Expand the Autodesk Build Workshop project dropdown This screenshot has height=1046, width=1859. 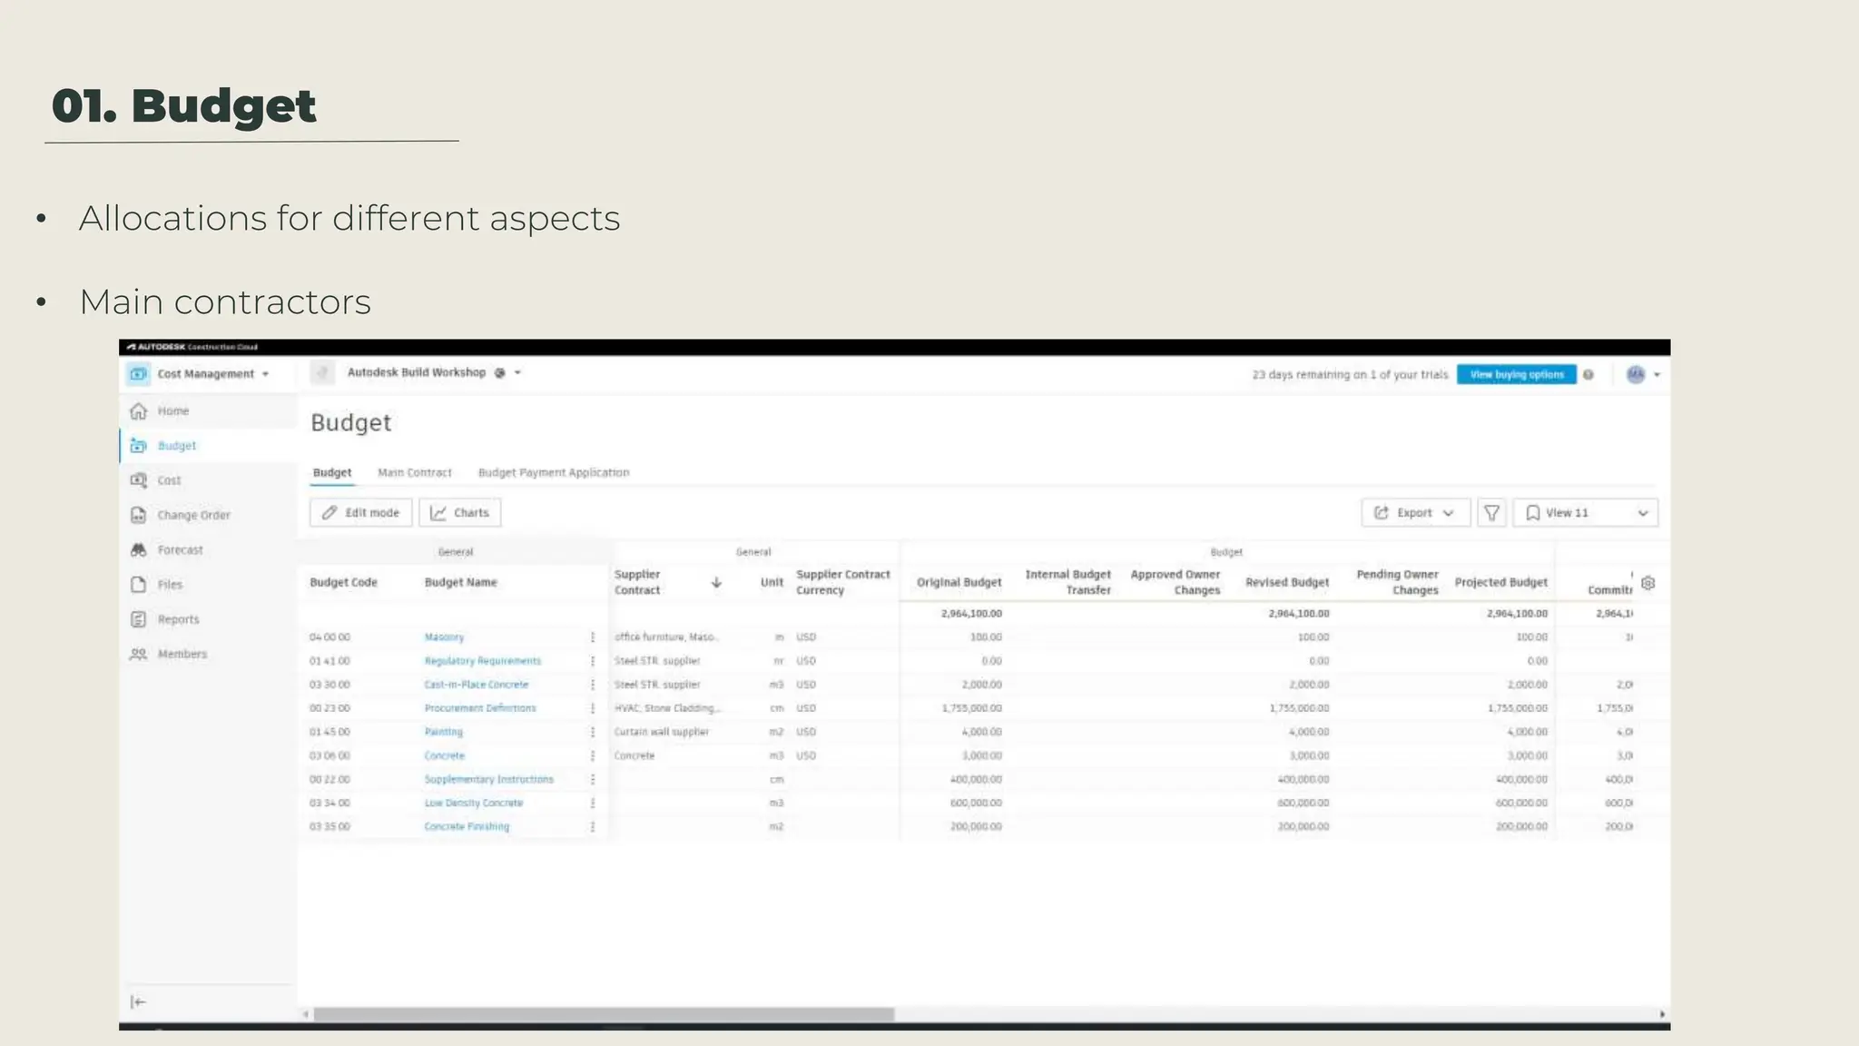click(517, 373)
